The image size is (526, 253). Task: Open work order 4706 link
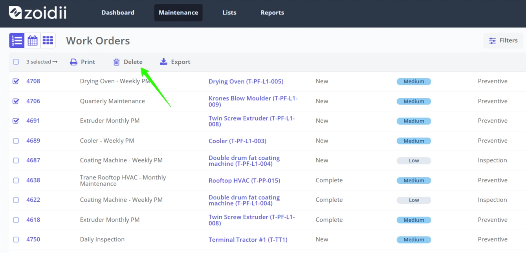33,101
